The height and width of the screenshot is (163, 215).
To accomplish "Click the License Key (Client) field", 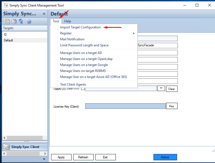I will pos(125,106).
